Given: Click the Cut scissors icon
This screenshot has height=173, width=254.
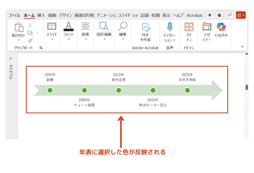Looking at the screenshot, I should click(x=30, y=25).
